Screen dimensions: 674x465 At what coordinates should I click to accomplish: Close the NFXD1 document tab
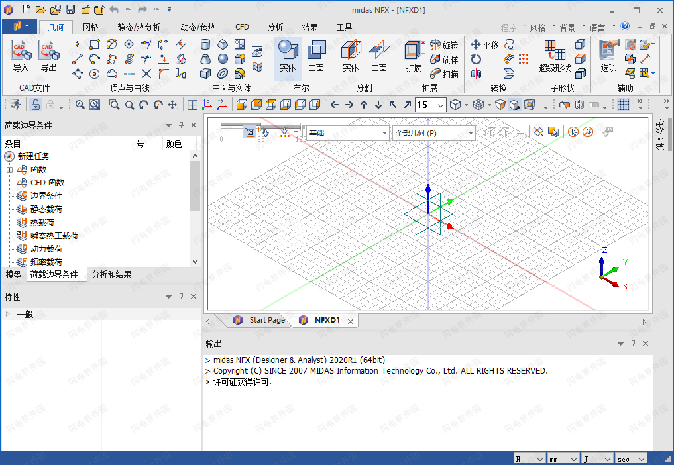point(351,321)
